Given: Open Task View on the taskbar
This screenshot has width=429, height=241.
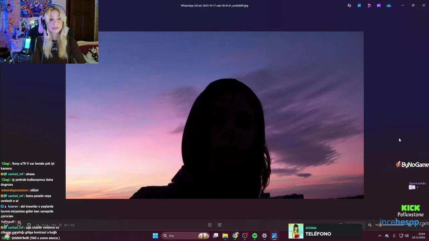Looking at the screenshot, I should pos(216,236).
